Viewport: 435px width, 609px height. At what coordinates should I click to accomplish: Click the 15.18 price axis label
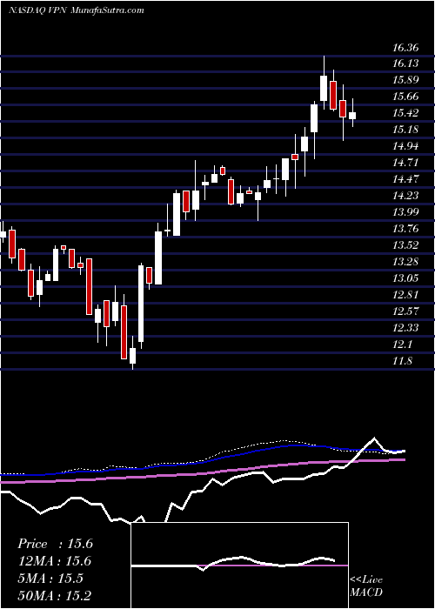pos(405,130)
